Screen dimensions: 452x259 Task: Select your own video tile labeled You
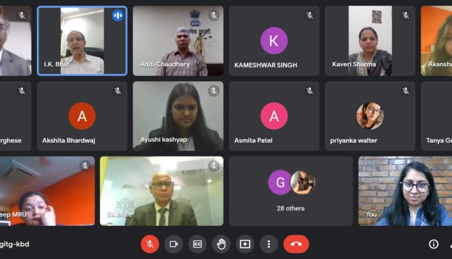tap(405, 191)
